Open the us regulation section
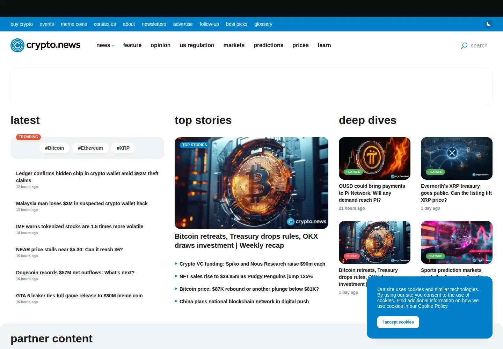503x349 pixels. (197, 45)
